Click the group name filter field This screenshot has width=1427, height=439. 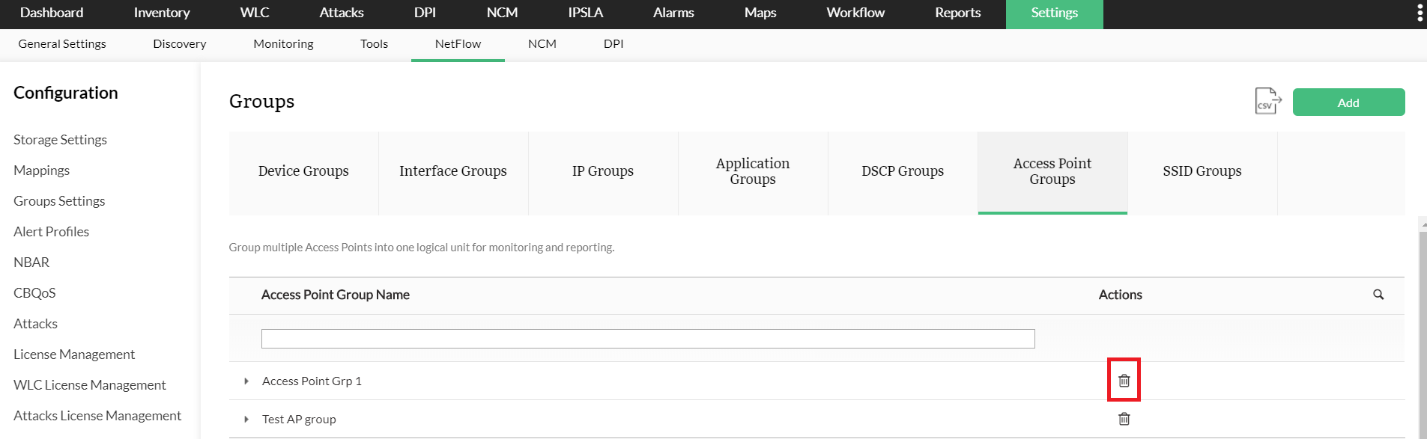tap(647, 339)
